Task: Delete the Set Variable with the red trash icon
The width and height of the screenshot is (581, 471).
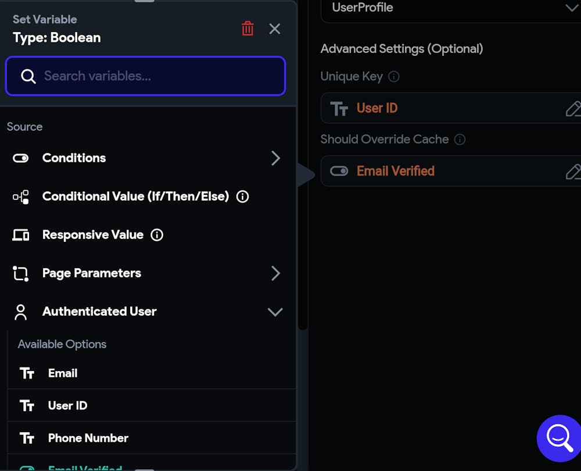Action: coord(248,28)
